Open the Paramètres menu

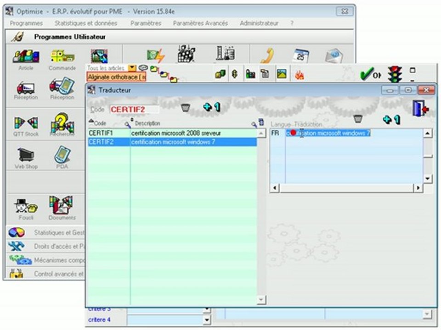coord(146,23)
